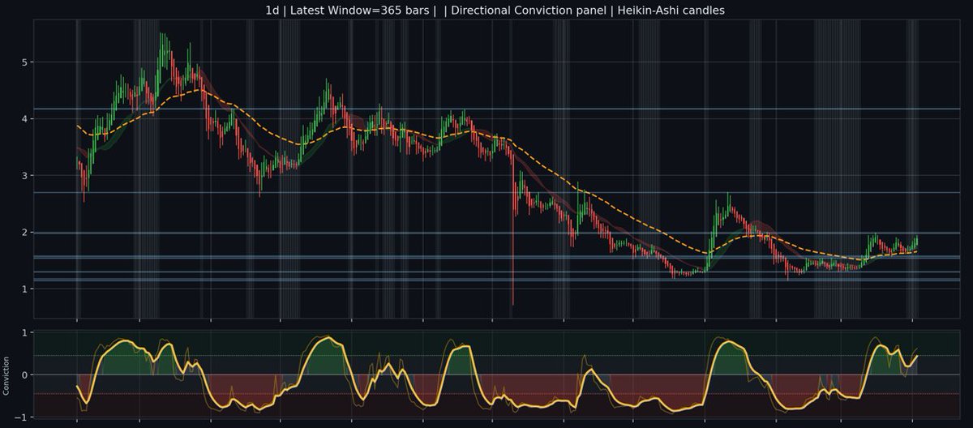
Task: Click the price axis label 5
Action: (26, 62)
